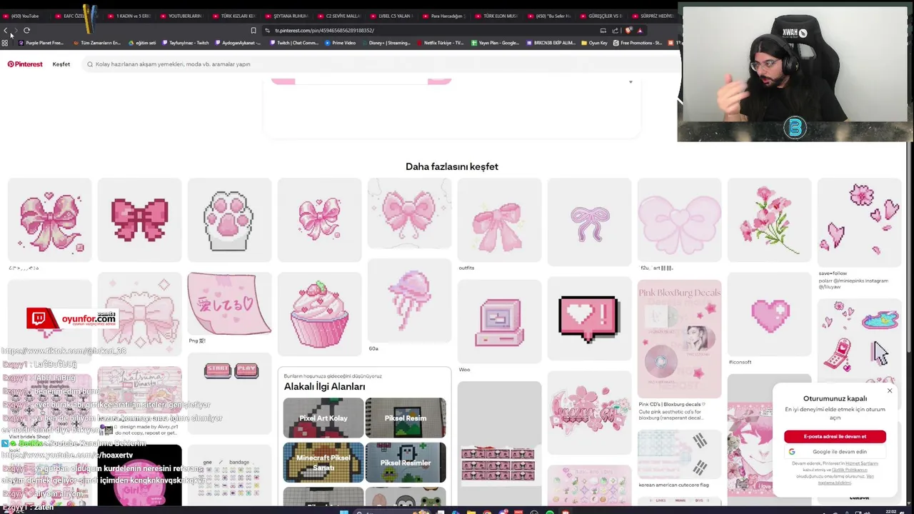Click the 'Pink CD's | Bloxburg decals' caption
Image resolution: width=914 pixels, height=514 pixels.
[x=671, y=404]
